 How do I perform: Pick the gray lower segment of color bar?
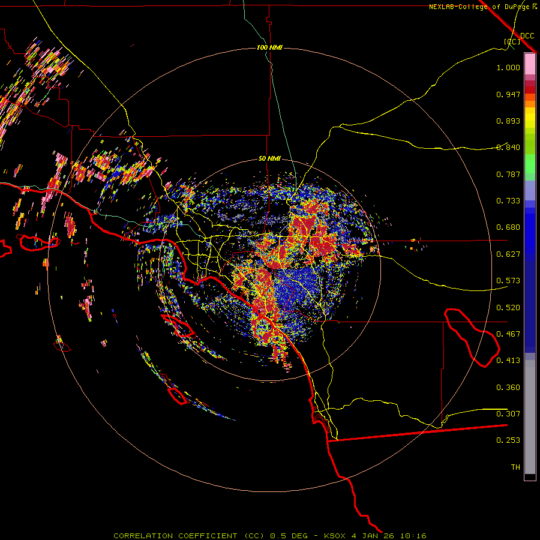tap(530, 417)
